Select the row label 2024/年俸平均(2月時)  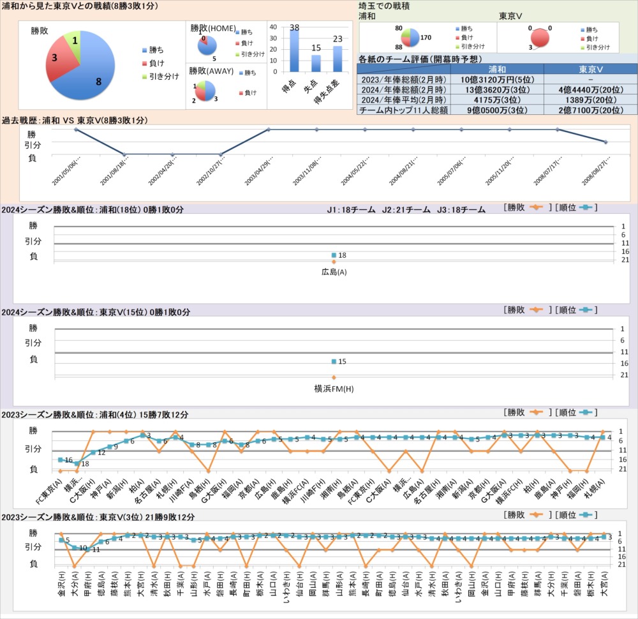(404, 100)
